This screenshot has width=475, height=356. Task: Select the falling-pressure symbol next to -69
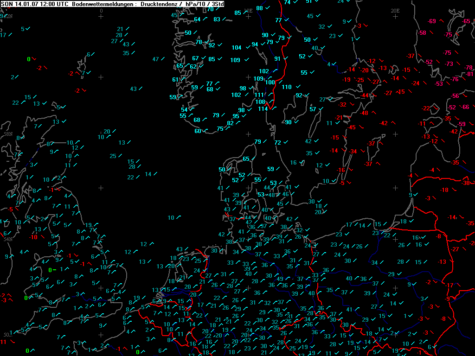[x=441, y=21]
